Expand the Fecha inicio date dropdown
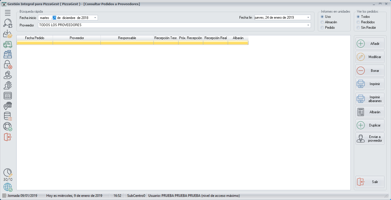The width and height of the screenshot is (391, 200). (x=95, y=18)
